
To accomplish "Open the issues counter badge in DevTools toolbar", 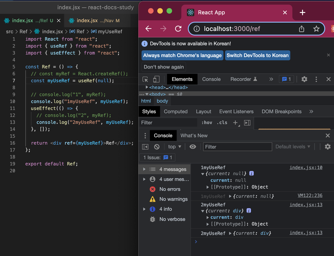I will 286,79.
